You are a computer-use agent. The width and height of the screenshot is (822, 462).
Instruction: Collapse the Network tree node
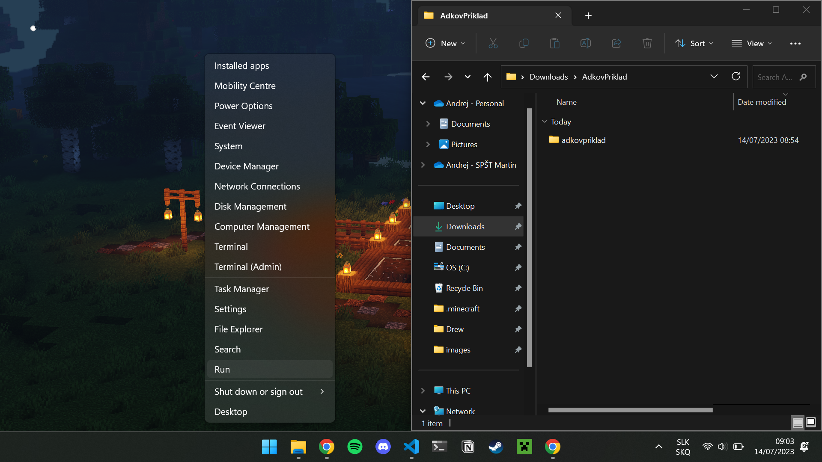(423, 411)
